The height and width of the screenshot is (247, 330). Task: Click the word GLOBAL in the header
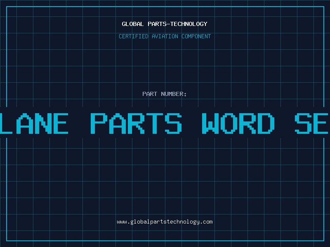click(x=132, y=24)
